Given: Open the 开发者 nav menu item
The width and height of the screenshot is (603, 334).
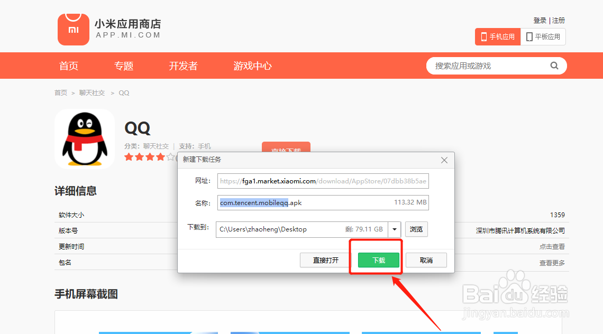Looking at the screenshot, I should tap(184, 66).
